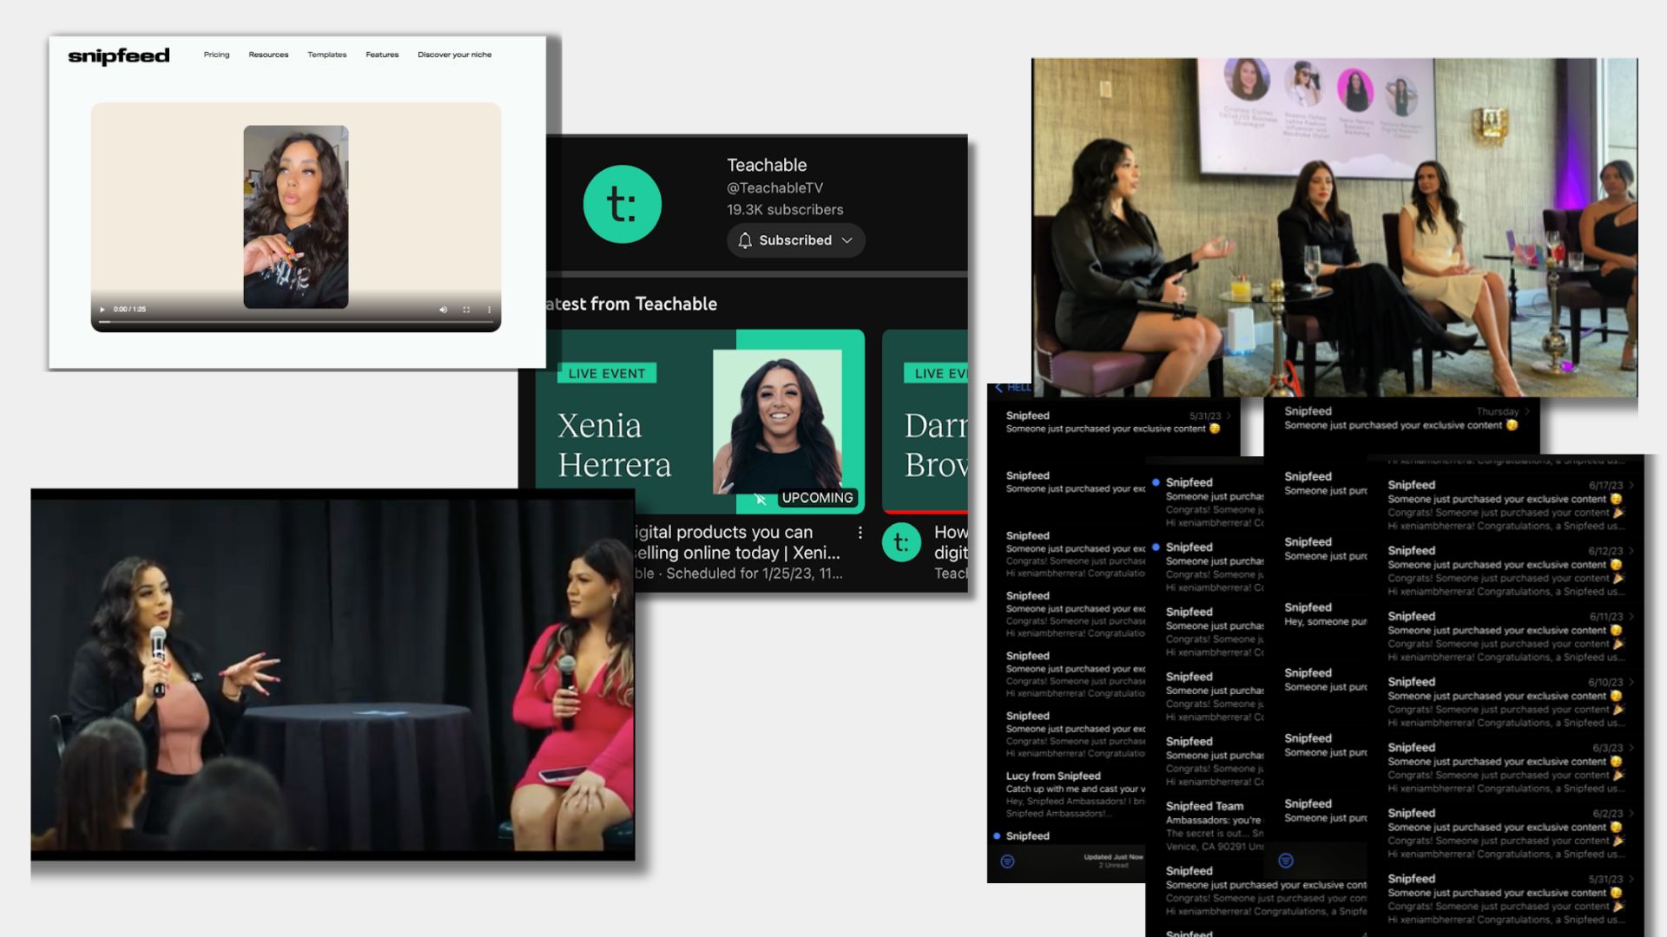Open the Snipfeed video player's three-dot options

[490, 310]
